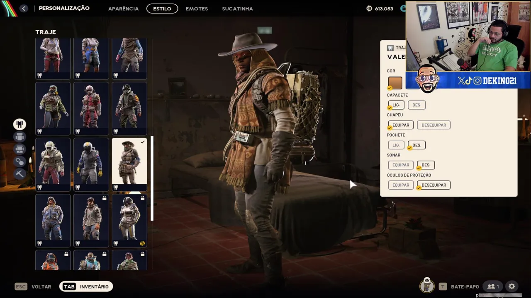The image size is (531, 298).
Task: Pick the brown color swatch under COR
Action: coord(395,83)
